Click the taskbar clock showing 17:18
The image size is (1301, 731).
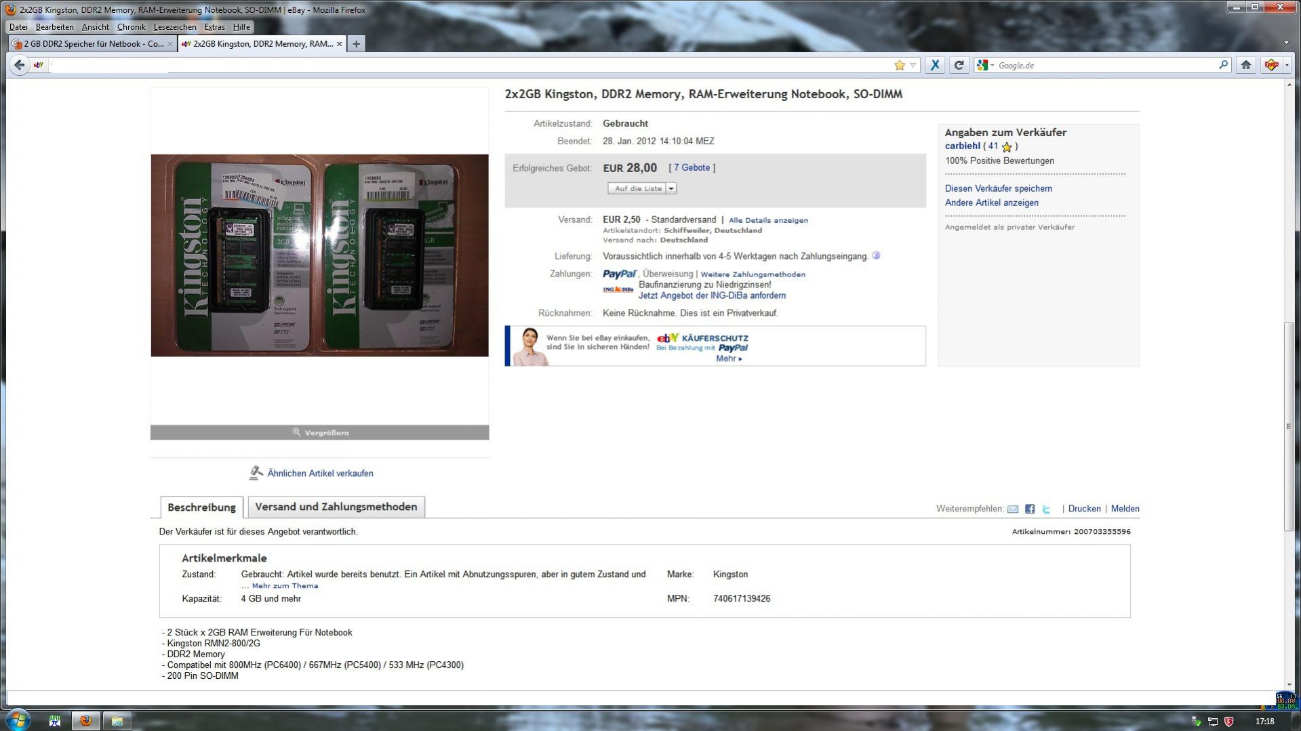pos(1264,722)
